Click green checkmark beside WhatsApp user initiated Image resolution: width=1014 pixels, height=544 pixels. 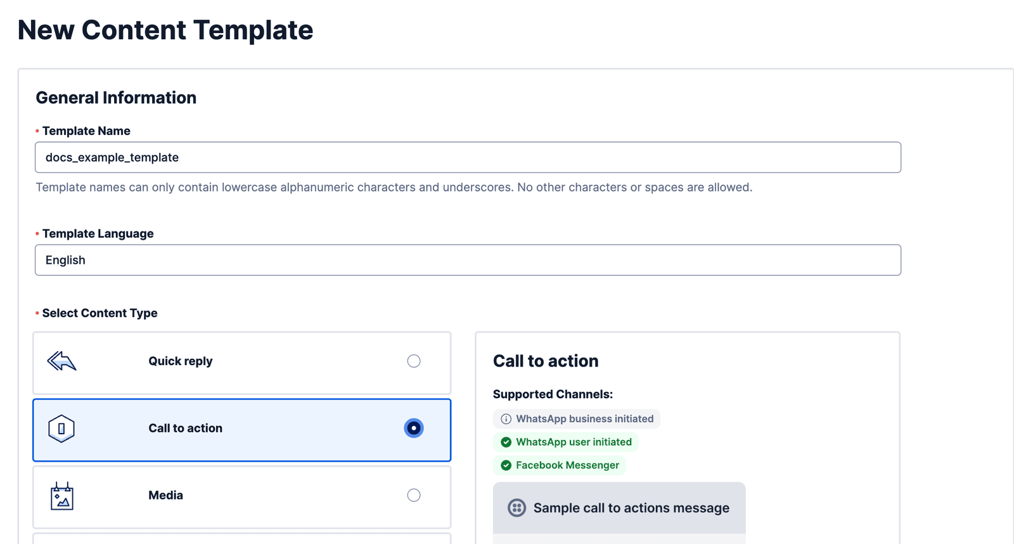pos(506,443)
